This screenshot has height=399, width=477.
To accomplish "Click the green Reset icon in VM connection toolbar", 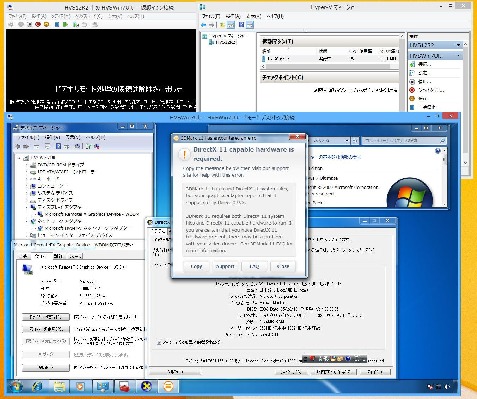I will coord(66,24).
